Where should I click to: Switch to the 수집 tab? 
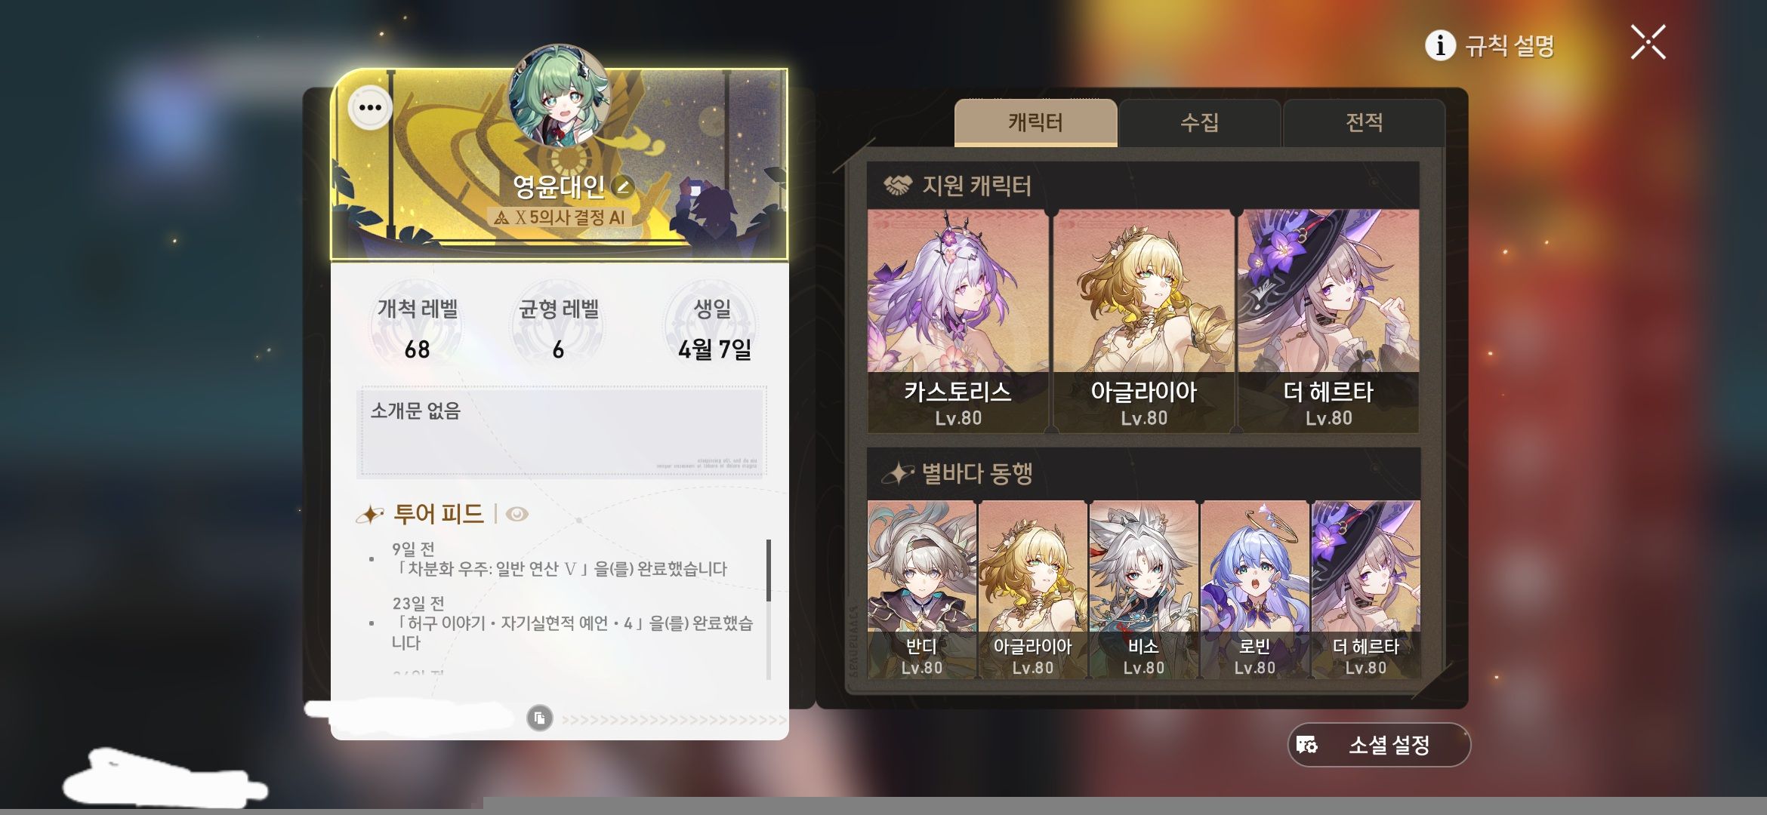(x=1199, y=122)
